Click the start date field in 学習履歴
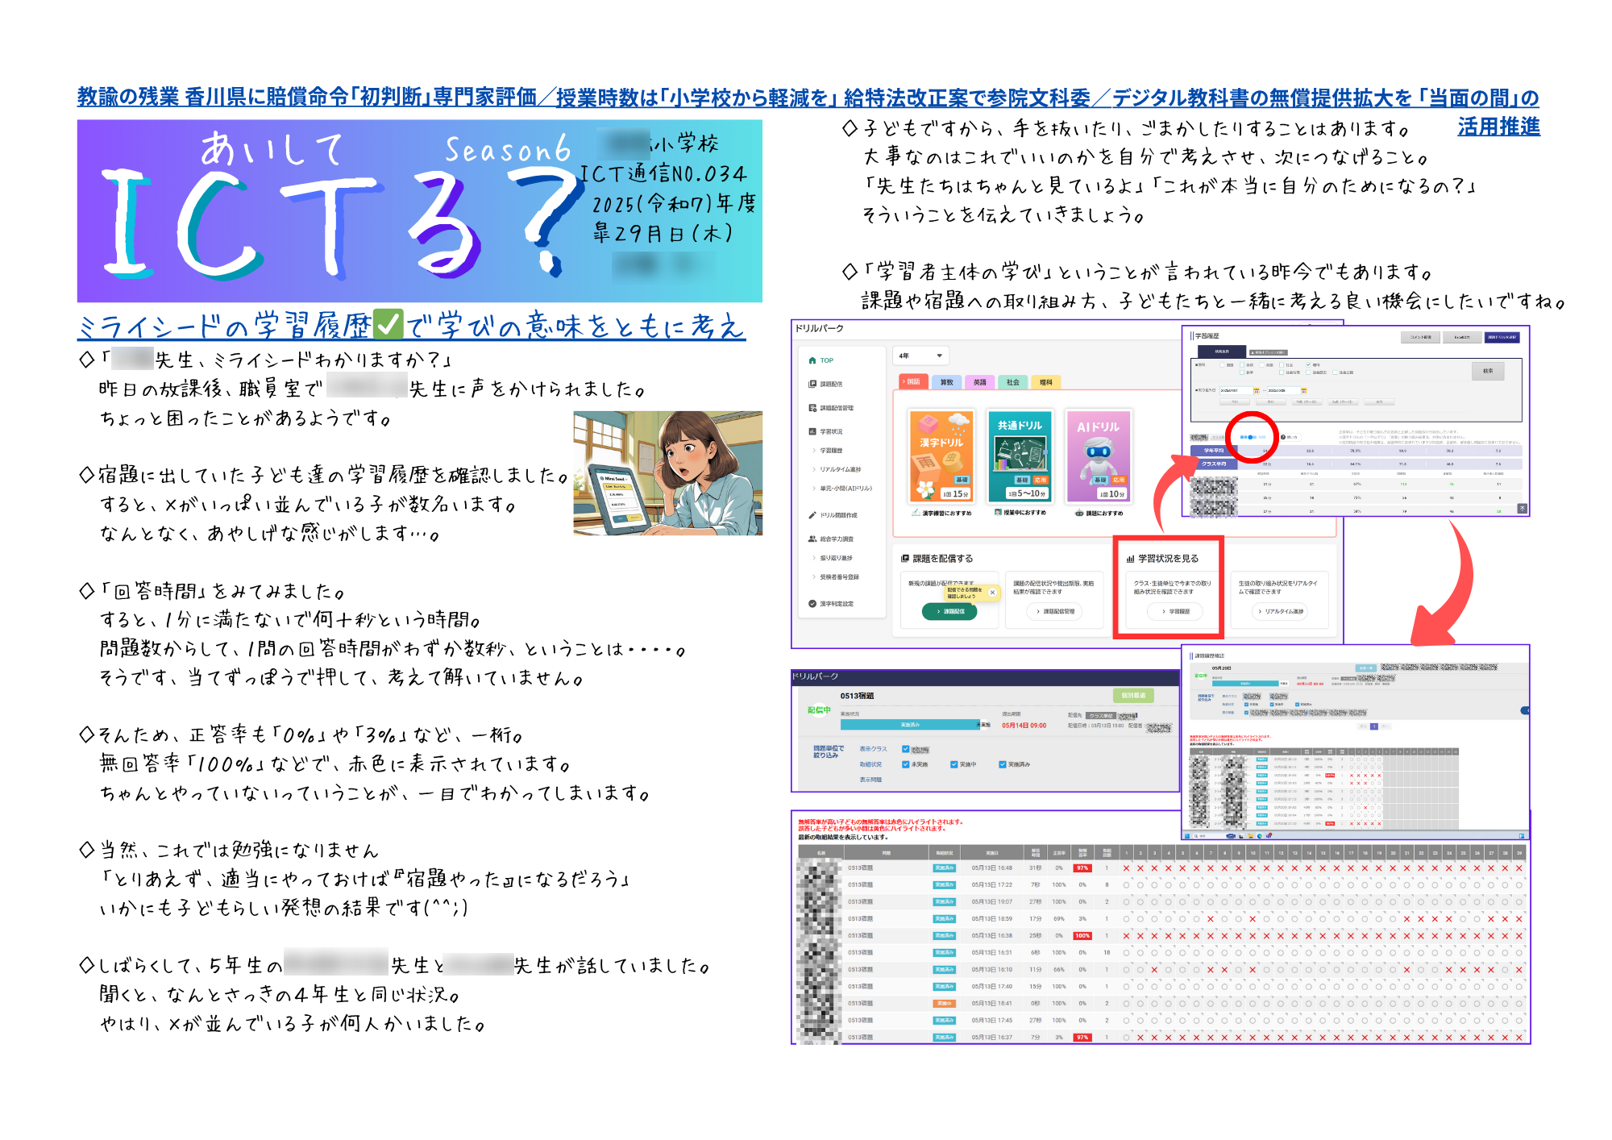 [x=1235, y=391]
